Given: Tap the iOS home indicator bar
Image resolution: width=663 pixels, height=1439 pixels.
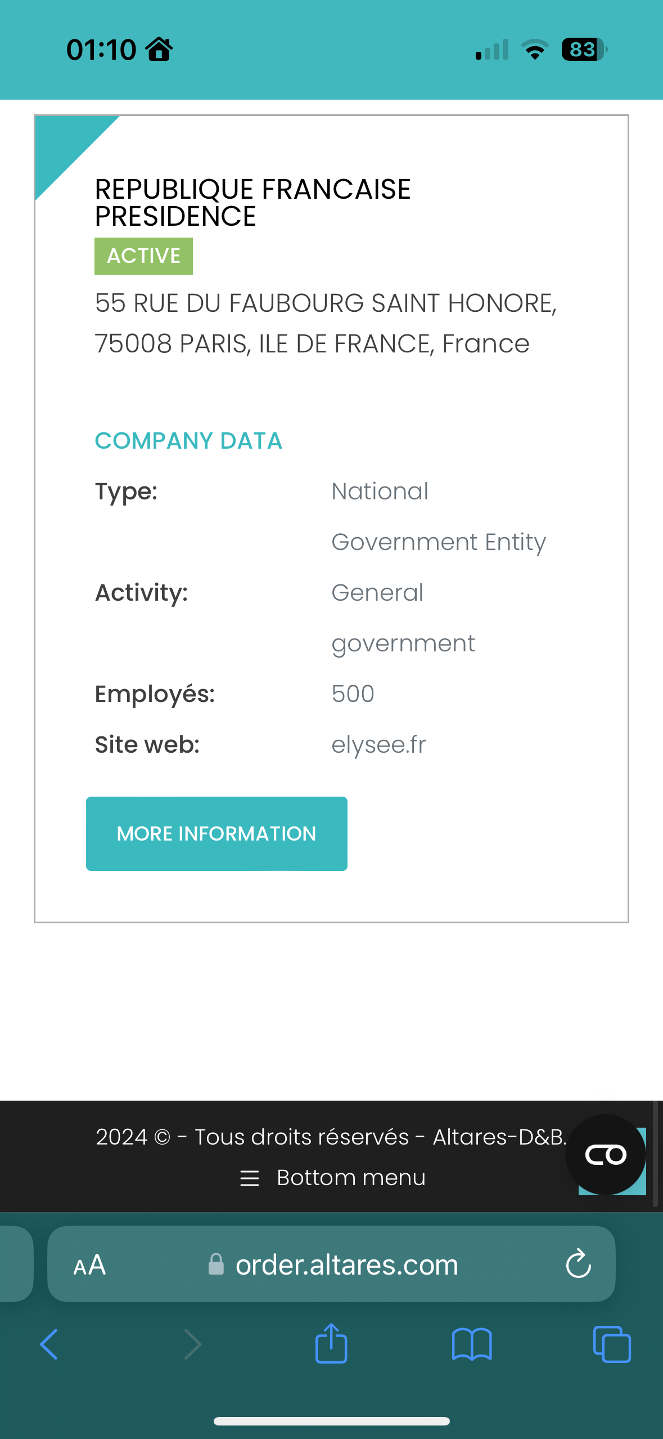Looking at the screenshot, I should tap(331, 1421).
